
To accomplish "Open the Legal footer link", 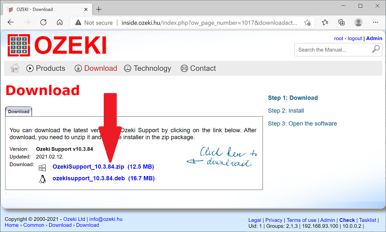I will [255, 220].
